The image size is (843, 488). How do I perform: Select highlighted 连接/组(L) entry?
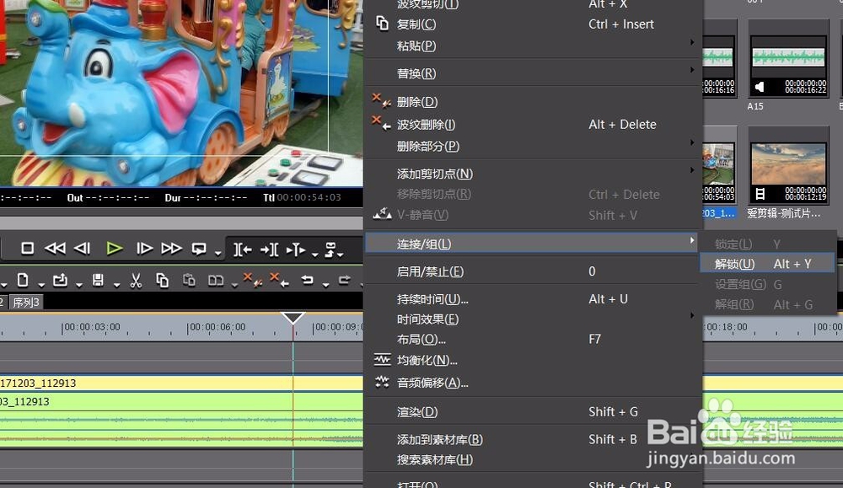pyautogui.click(x=532, y=244)
